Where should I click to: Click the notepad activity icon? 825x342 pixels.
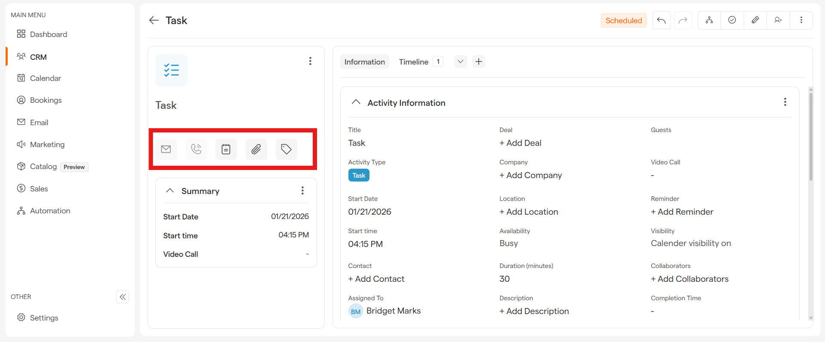point(226,149)
